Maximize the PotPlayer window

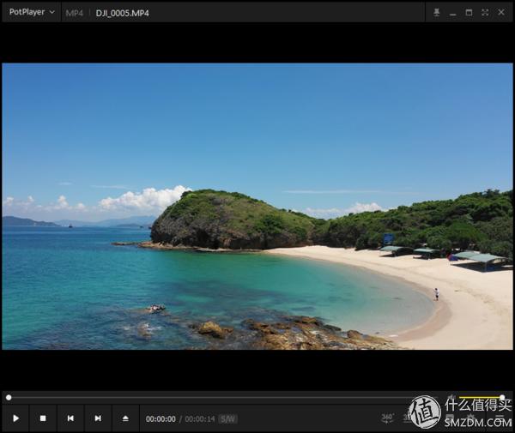[469, 13]
